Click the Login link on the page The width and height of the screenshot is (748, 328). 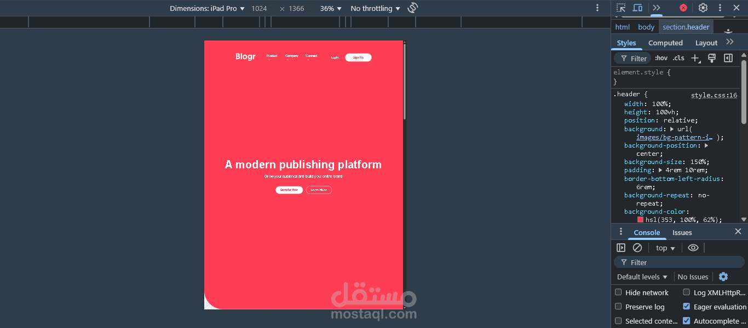pyautogui.click(x=335, y=57)
